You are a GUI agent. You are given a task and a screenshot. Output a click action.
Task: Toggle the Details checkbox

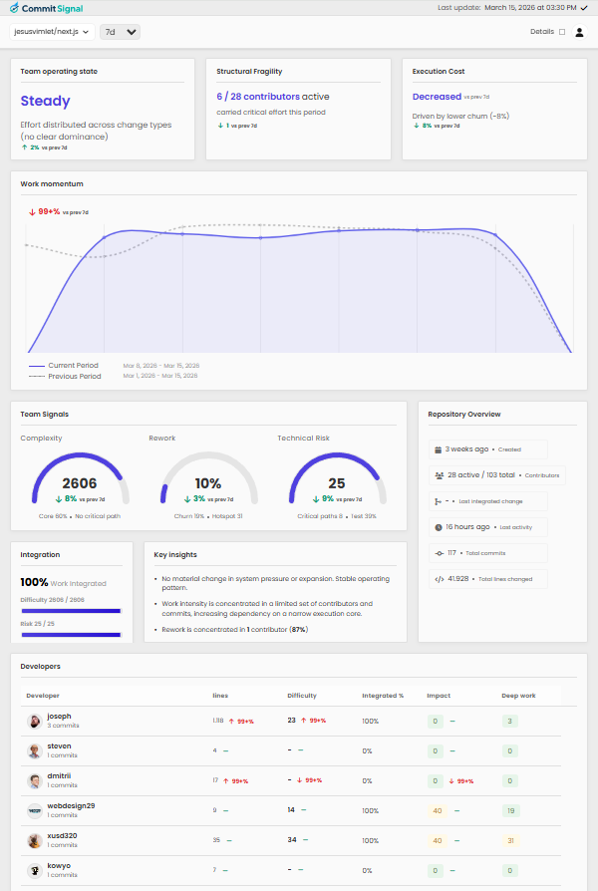562,32
